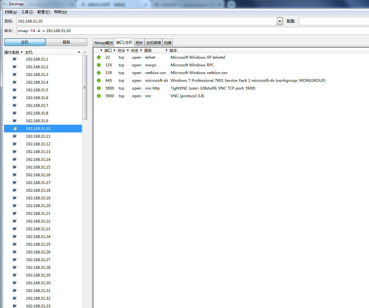Click the green open-status dot for port 23

(99, 57)
